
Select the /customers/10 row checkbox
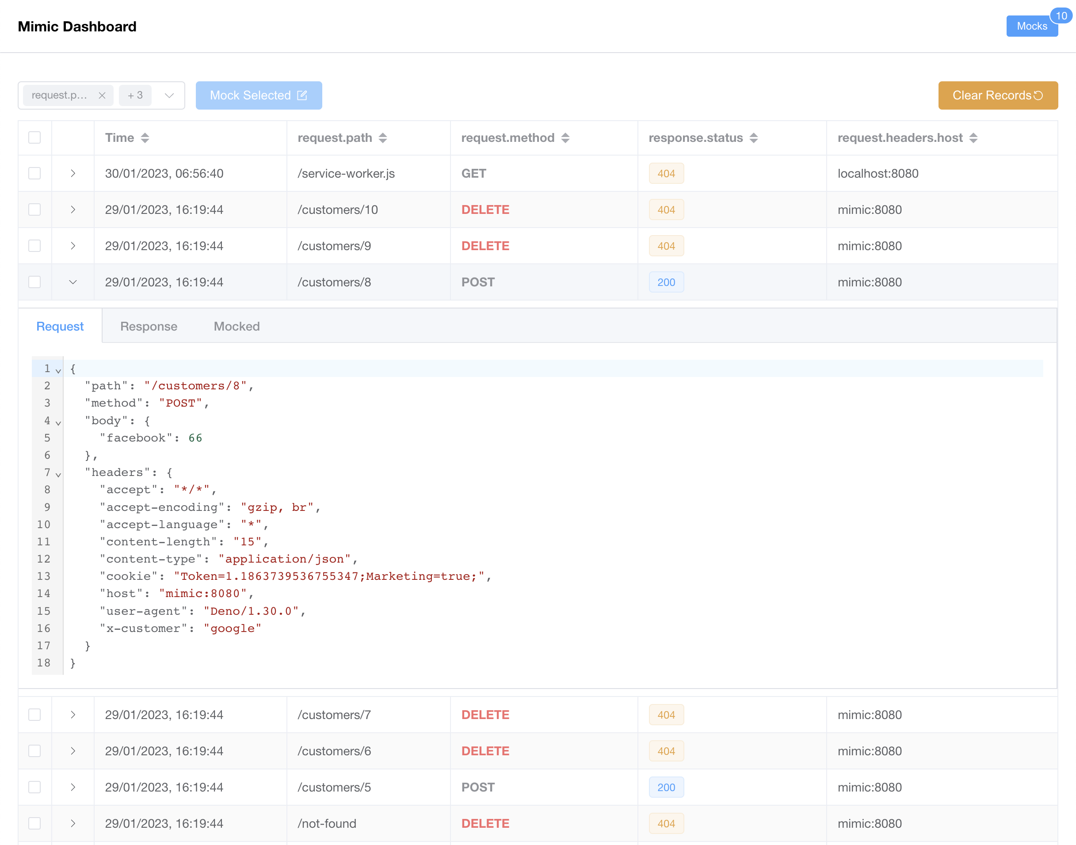pos(34,210)
